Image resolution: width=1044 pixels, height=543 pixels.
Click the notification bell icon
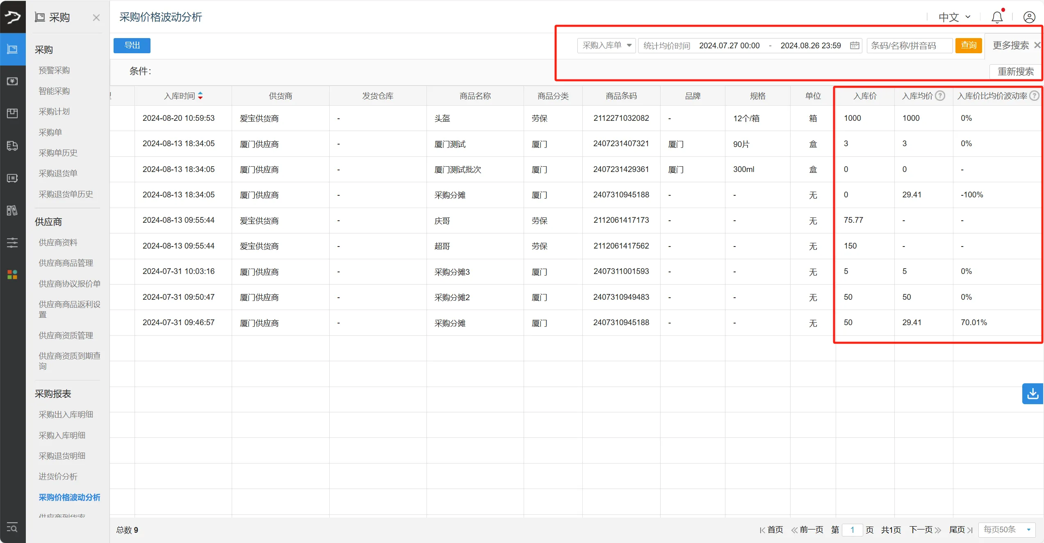click(996, 17)
